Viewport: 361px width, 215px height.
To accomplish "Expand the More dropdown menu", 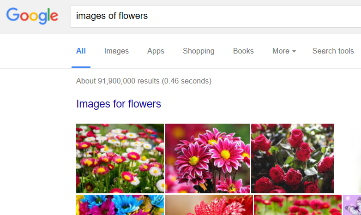I will (284, 51).
